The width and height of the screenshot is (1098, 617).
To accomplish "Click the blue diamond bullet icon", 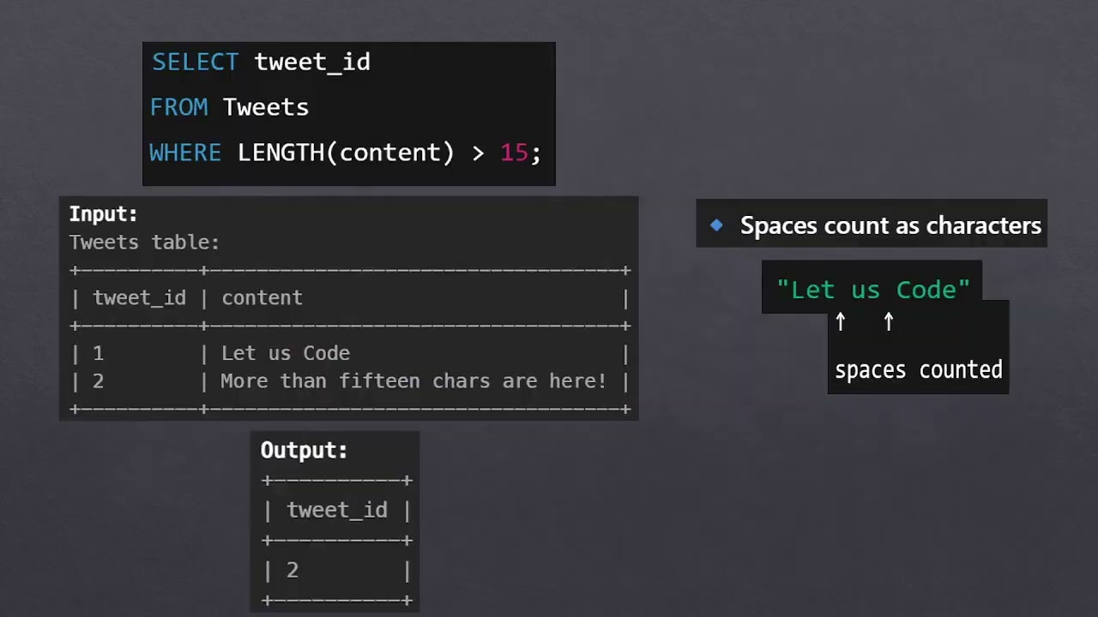I will point(716,225).
